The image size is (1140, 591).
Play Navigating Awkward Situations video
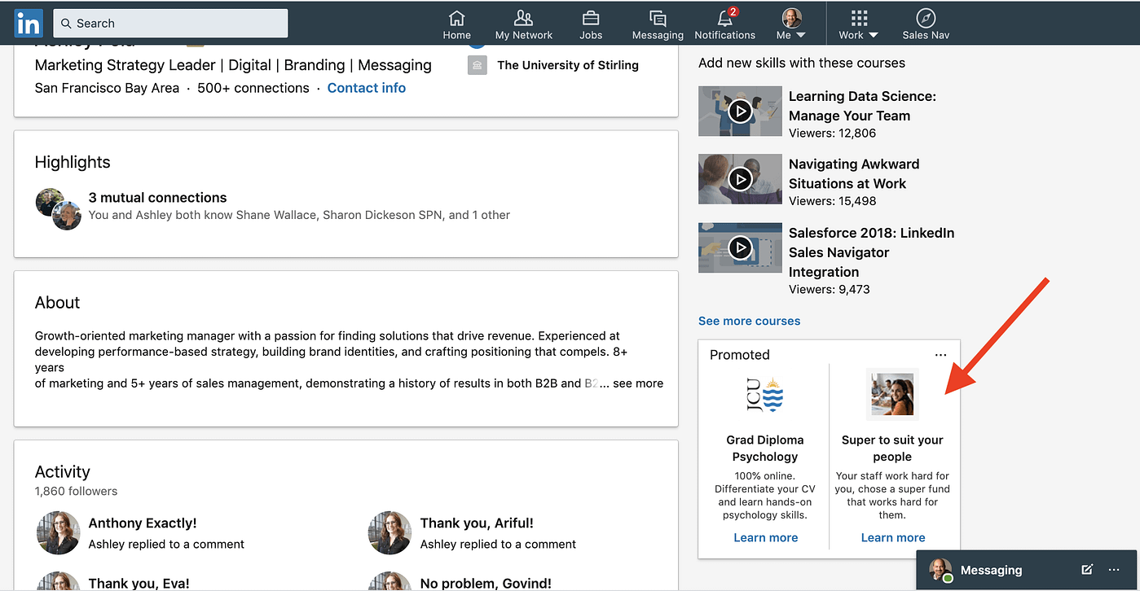pyautogui.click(x=740, y=178)
